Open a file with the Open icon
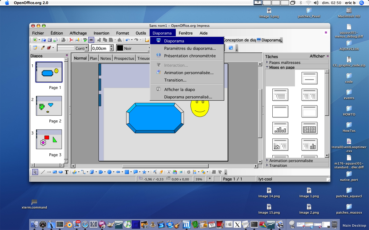369x230 pixels. tap(44, 40)
